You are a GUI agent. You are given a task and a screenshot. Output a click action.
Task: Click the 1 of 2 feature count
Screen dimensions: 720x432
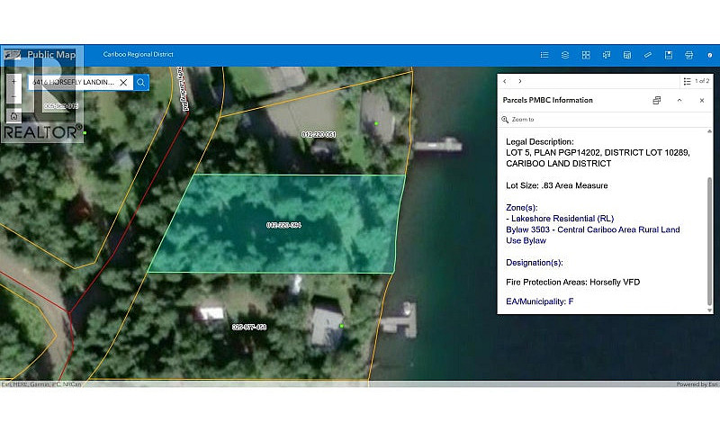point(702,81)
